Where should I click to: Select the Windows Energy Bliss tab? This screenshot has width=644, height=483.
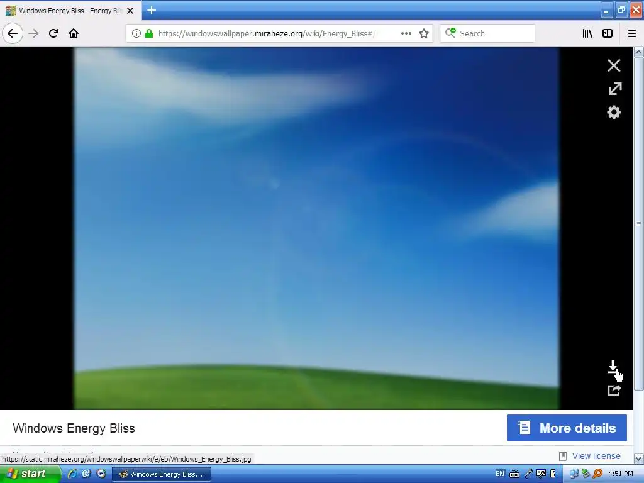70,11
